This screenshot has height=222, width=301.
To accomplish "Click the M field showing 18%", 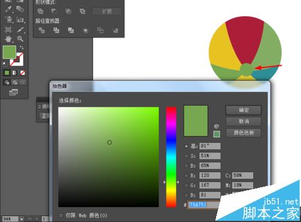I will tap(243, 185).
